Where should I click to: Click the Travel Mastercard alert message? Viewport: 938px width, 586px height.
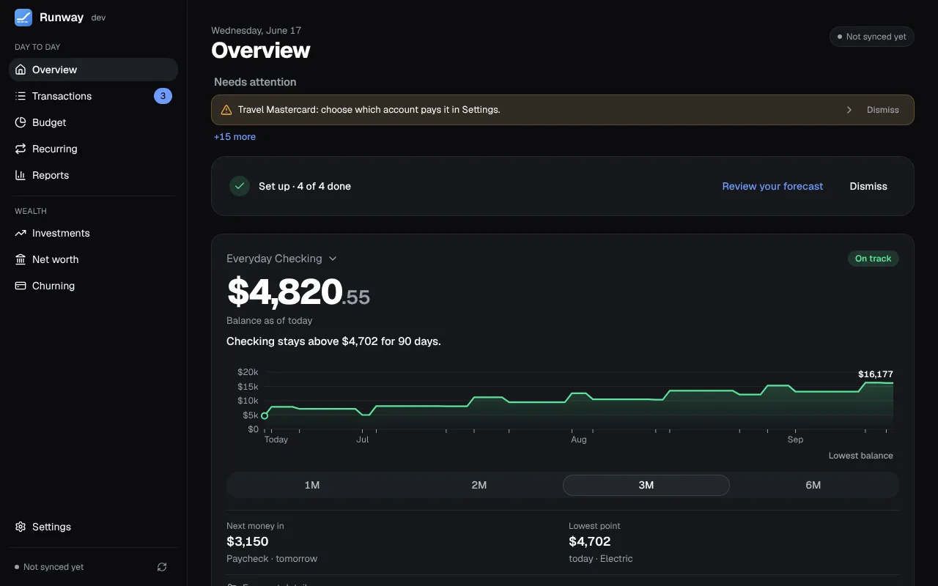369,110
